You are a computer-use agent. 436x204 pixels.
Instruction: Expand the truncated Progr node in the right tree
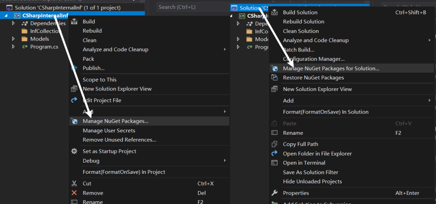(238, 47)
